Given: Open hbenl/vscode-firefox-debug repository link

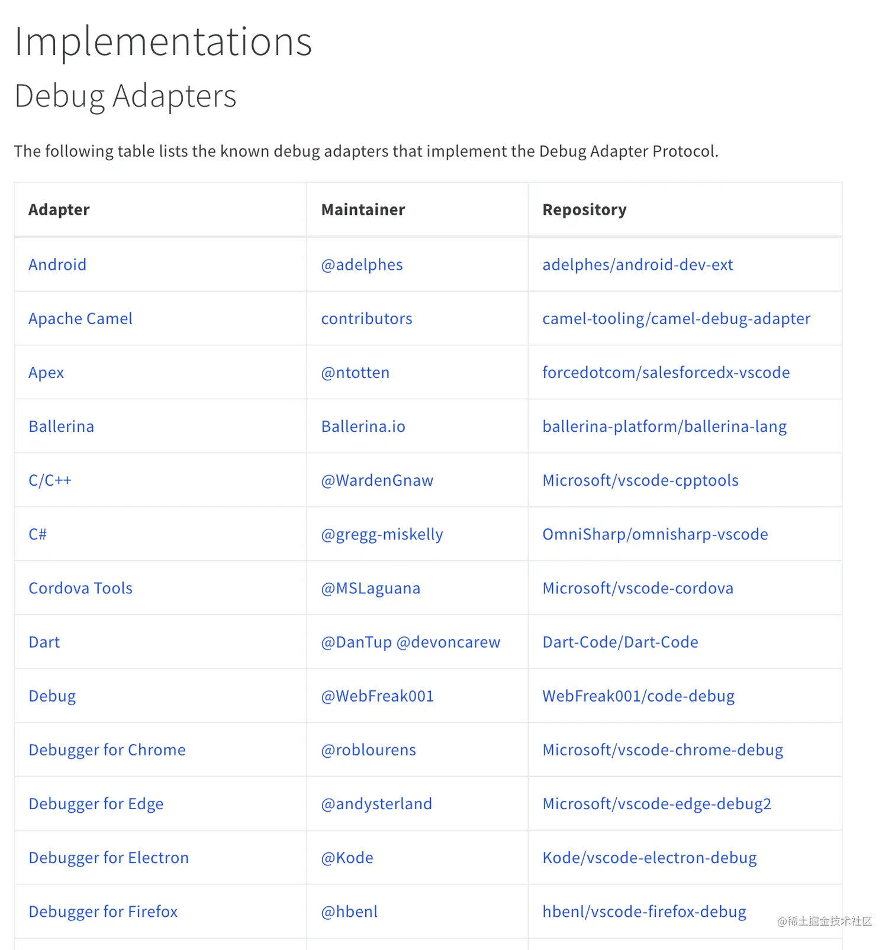Looking at the screenshot, I should 644,912.
